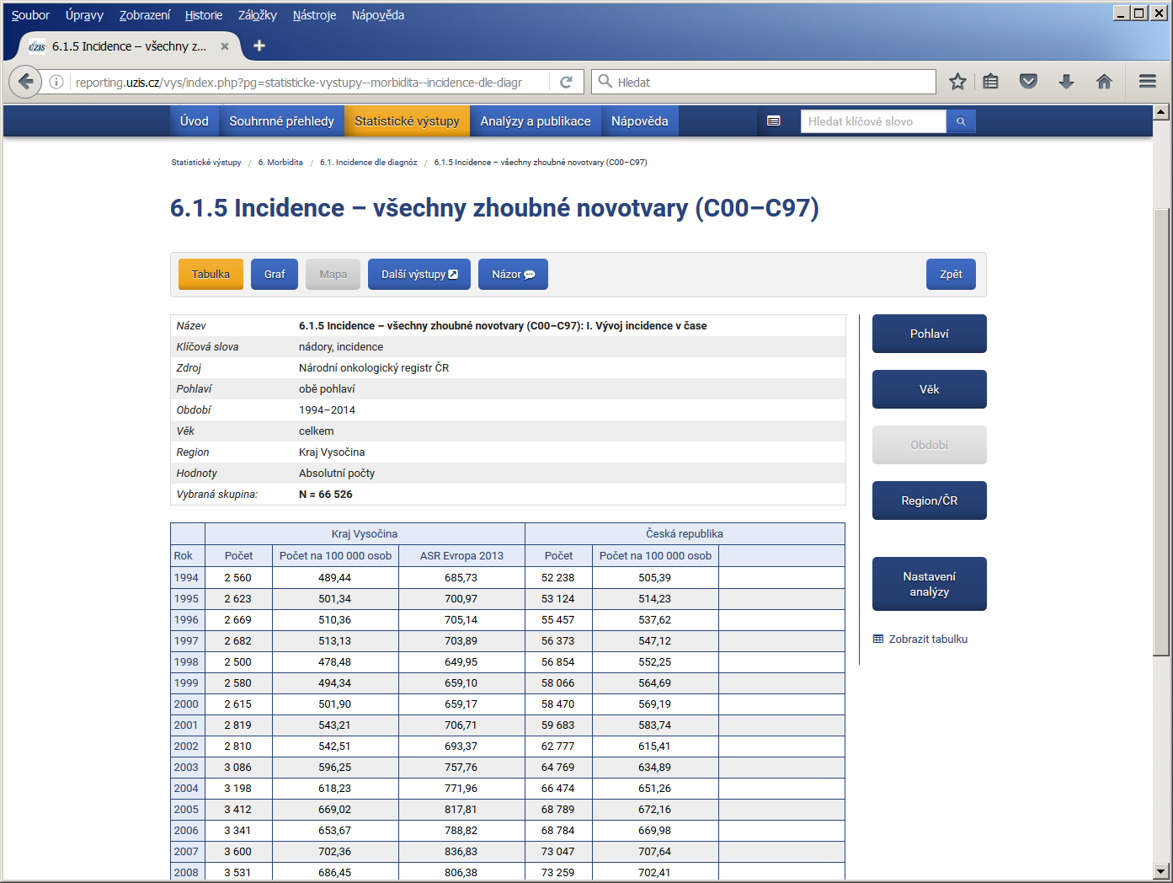Open the Soubor menu
The height and width of the screenshot is (883, 1173).
(x=30, y=15)
